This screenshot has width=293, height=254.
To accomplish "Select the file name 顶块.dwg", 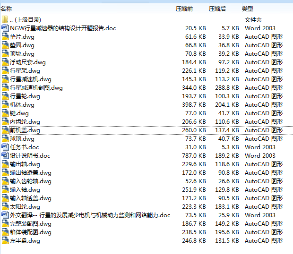I will coord(22,54).
